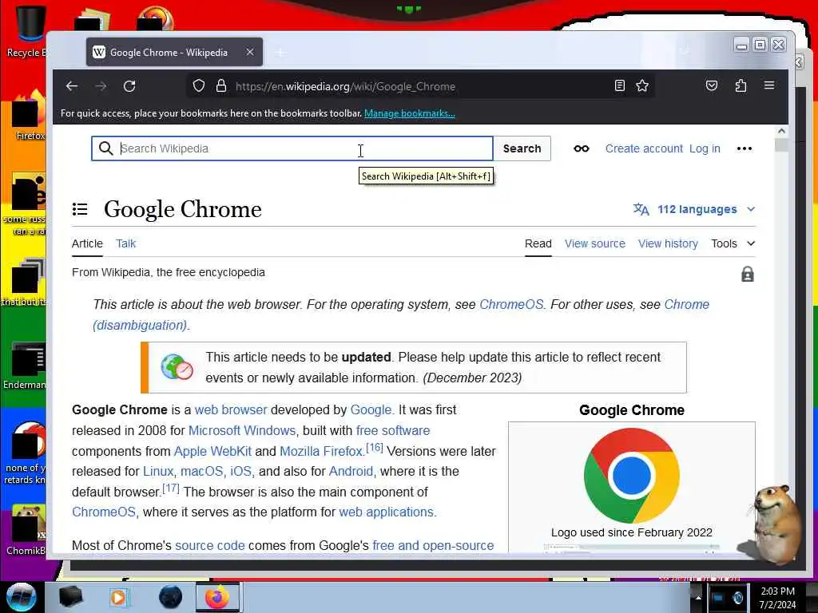Screen dimensions: 818x613
Task: Click the padlock site security icon
Action: click(221, 86)
